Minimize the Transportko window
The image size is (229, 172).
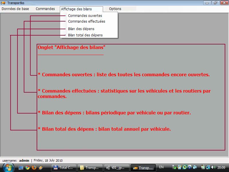click(207, 3)
